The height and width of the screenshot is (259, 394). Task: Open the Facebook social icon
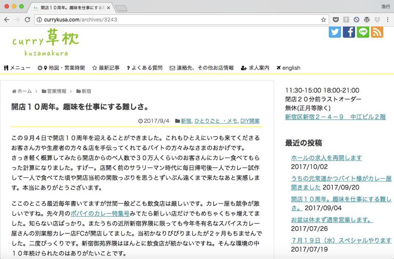(349, 32)
